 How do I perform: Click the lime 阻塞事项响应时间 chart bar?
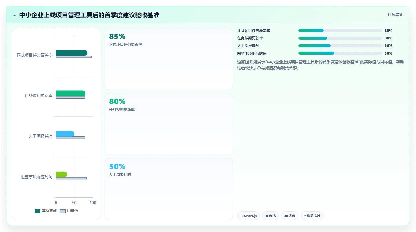click(x=61, y=174)
